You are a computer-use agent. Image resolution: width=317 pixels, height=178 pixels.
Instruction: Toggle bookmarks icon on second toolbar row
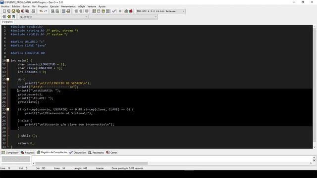9,16
